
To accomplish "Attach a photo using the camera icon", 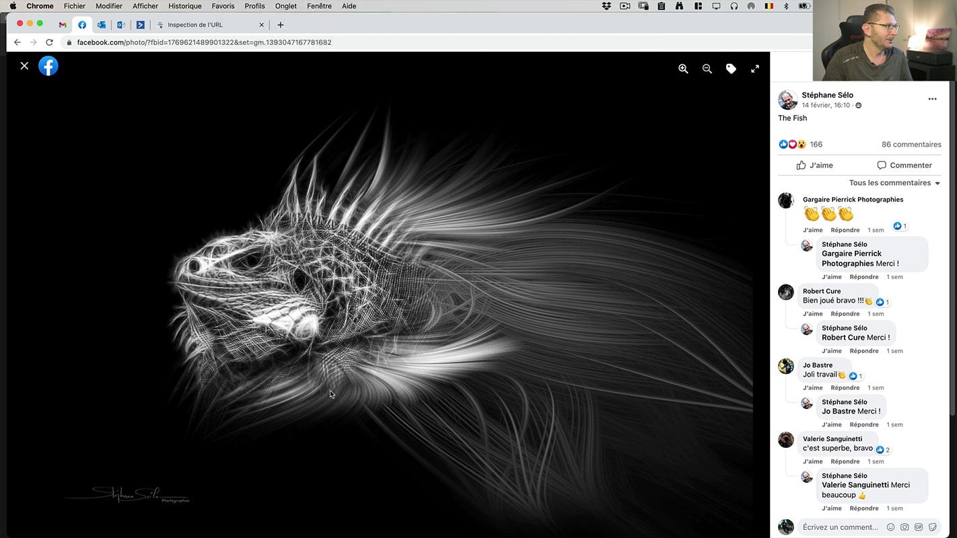I will (x=905, y=527).
